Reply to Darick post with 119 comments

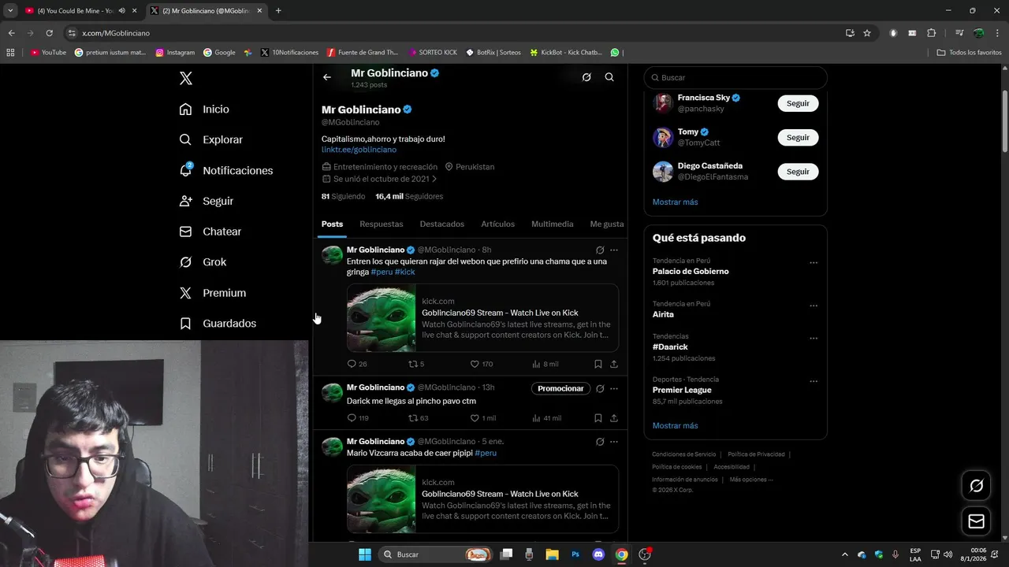[x=358, y=418]
